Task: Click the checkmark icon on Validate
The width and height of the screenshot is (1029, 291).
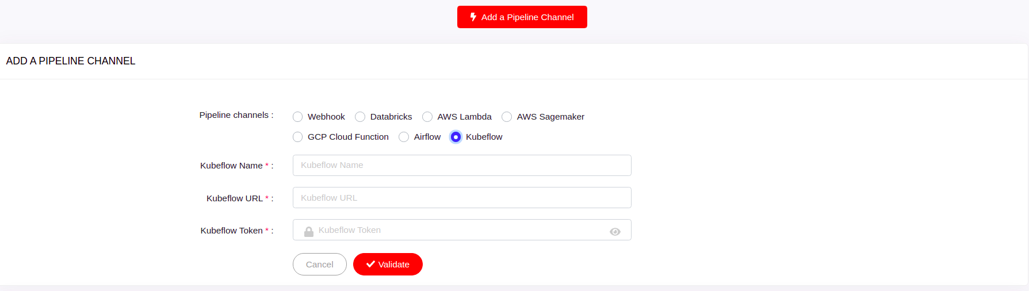Action: click(370, 265)
